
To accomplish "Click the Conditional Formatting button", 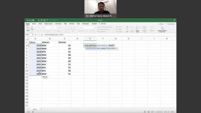I will (105, 27).
